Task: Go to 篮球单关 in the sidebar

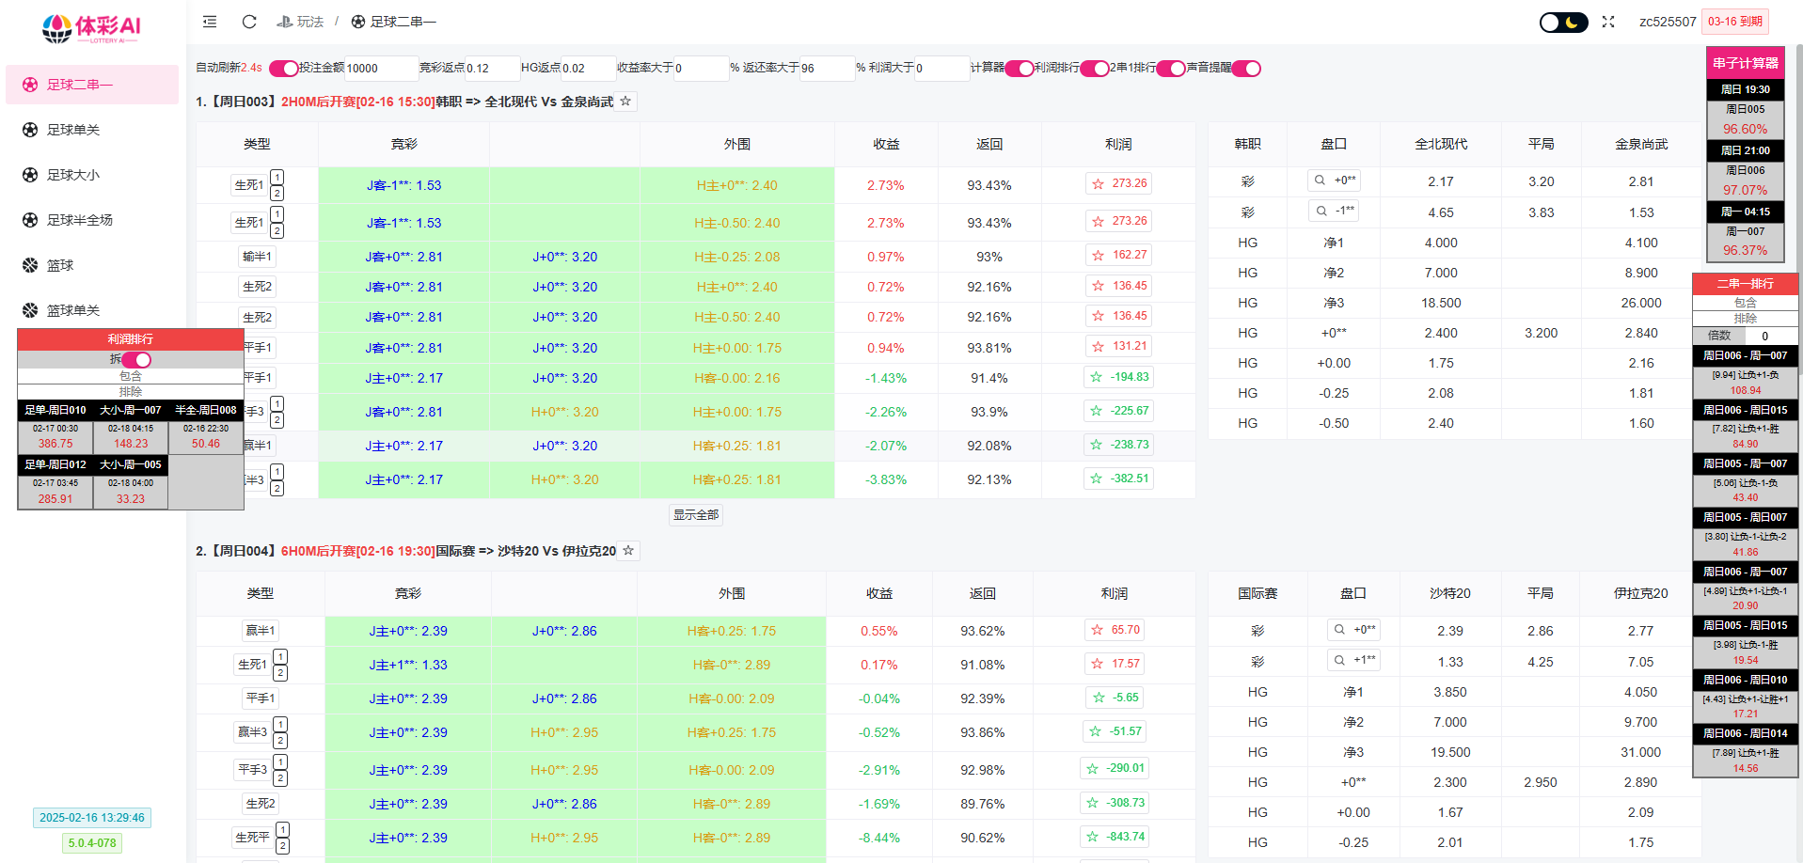Action: click(73, 310)
